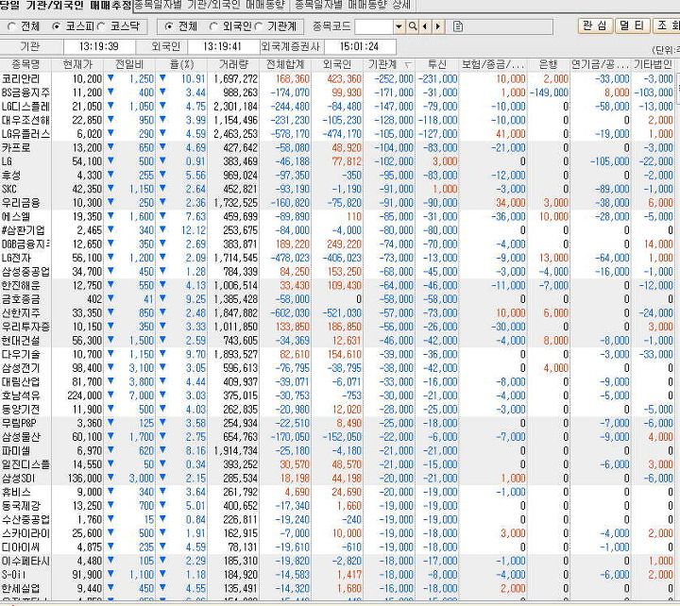680x606 pixels.
Task: Open the 당일 기관/외국인 매매추정 tab
Action: [x=65, y=6]
